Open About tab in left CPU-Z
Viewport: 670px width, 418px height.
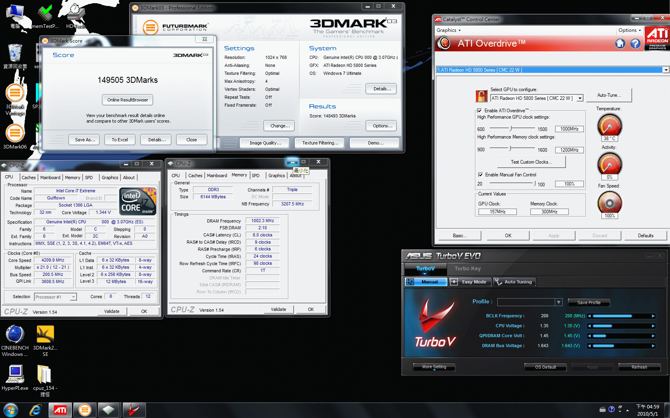(129, 178)
